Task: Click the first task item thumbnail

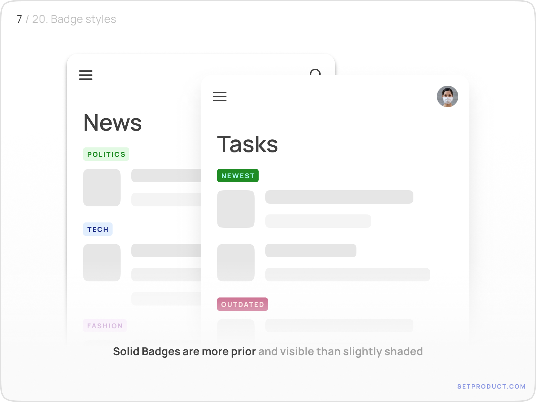Action: pyautogui.click(x=236, y=209)
